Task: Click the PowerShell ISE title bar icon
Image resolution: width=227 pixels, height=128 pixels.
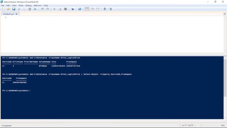Action: coord(2,2)
